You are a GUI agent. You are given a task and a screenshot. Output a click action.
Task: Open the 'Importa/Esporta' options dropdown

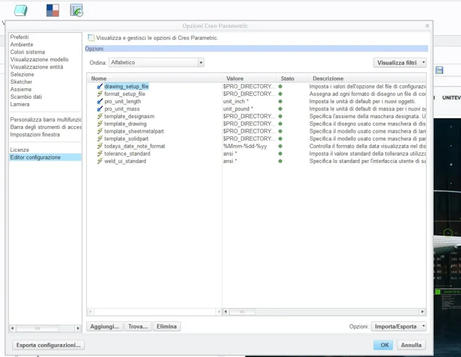(x=398, y=326)
